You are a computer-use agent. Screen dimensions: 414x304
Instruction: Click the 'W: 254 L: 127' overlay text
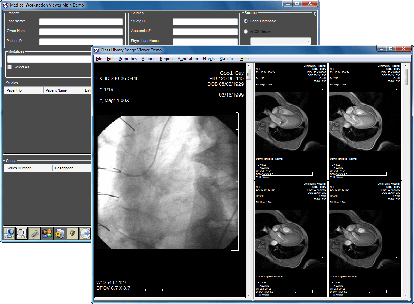(x=112, y=282)
